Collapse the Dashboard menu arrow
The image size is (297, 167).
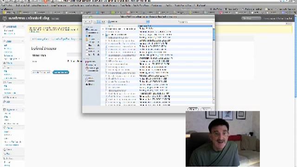click(23, 26)
